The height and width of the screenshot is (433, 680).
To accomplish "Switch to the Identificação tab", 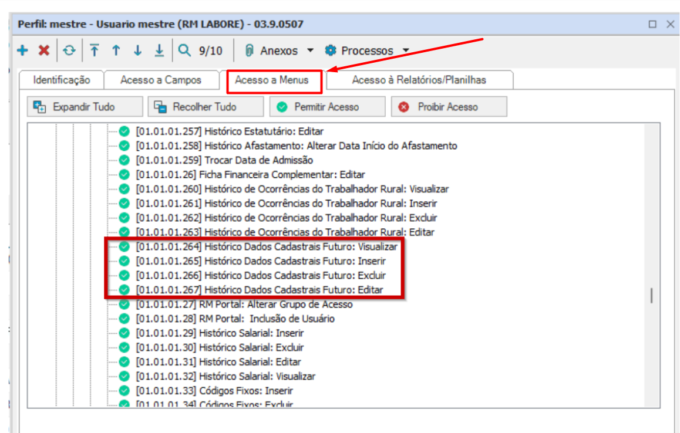I will point(62,80).
